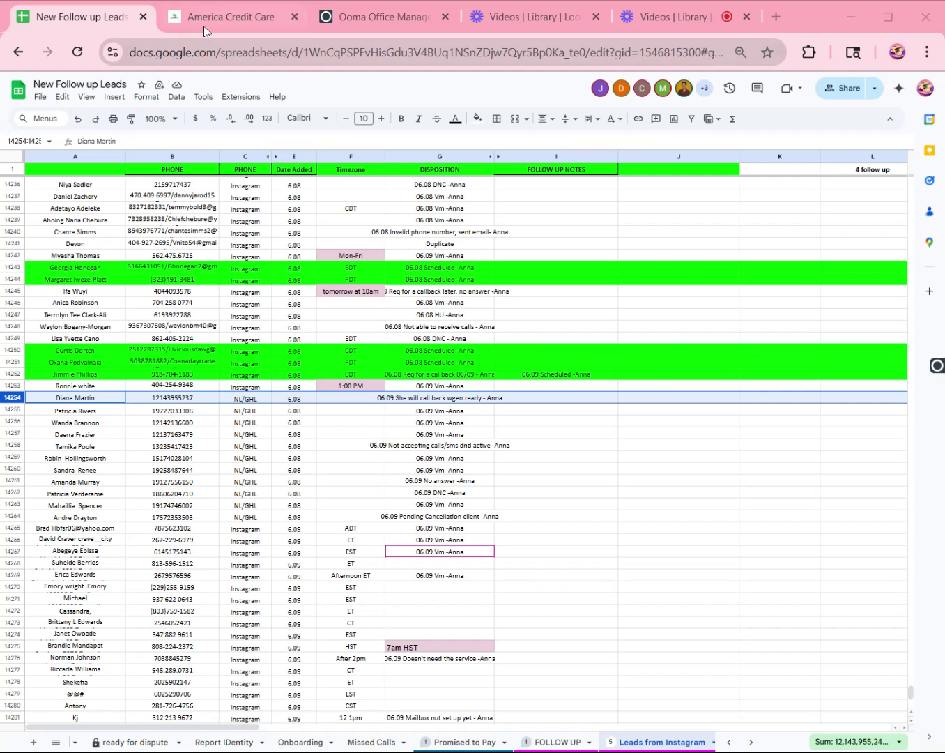Viewport: 945px width, 753px height.
Task: Open version history clock icon
Action: click(x=730, y=88)
